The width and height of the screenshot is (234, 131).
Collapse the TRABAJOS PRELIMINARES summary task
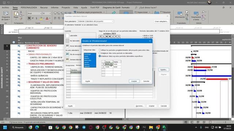pos(27,64)
